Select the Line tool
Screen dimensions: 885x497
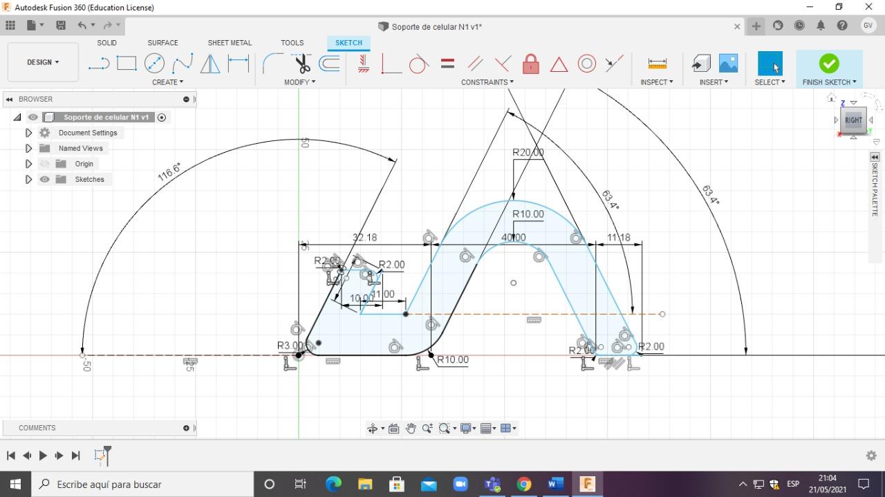pos(99,64)
